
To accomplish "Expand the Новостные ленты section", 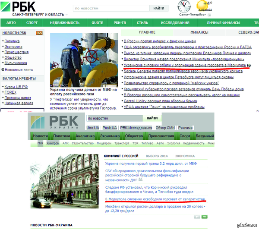I will coord(3,69).
